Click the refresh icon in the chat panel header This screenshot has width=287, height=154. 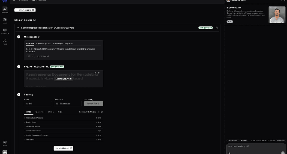click(281, 0)
